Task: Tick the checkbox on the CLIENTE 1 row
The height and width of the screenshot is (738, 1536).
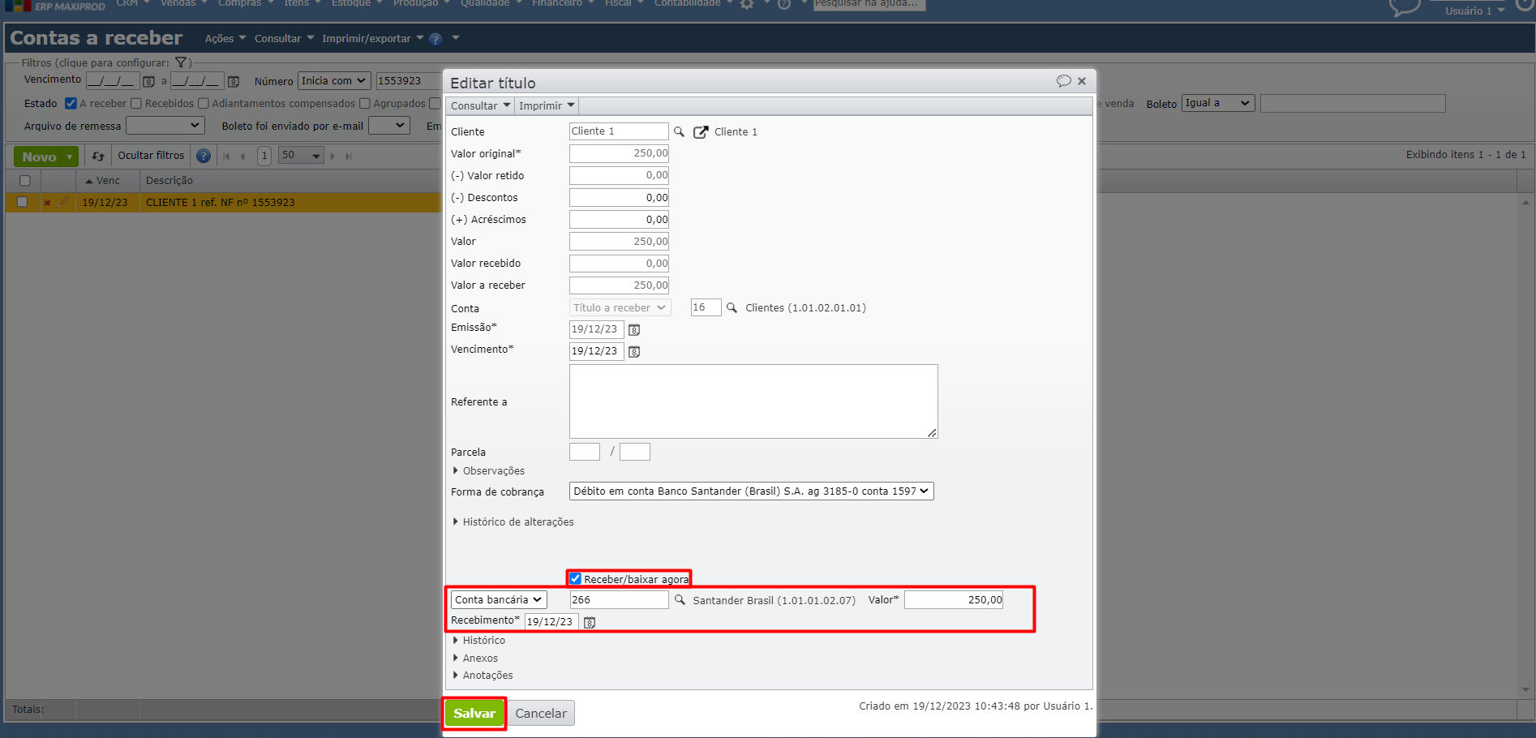Action: [22, 202]
